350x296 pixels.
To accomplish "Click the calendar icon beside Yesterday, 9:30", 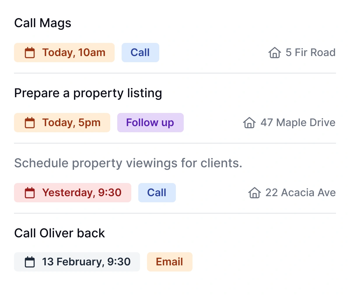I will [x=30, y=193].
